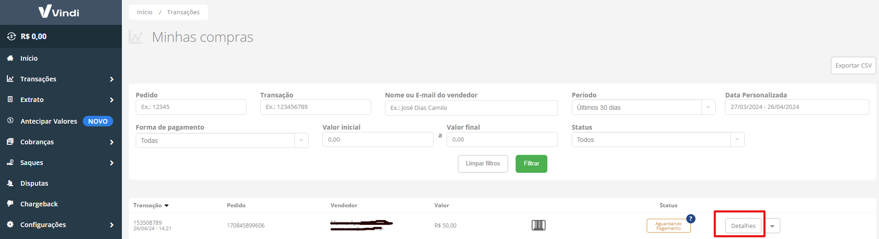Click the Disputas gavel icon
Viewport: 879px width, 239px height.
pyautogui.click(x=10, y=183)
